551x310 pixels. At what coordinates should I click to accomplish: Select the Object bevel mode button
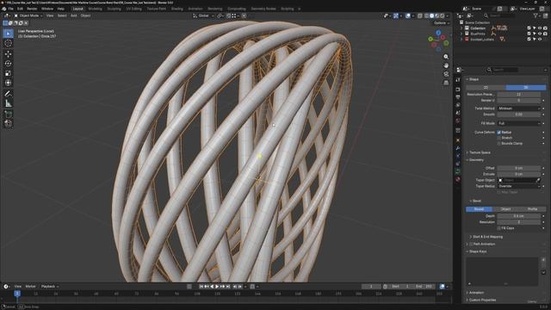coord(505,209)
